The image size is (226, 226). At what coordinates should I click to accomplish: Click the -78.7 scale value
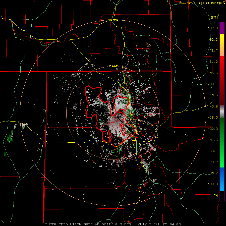point(213,162)
